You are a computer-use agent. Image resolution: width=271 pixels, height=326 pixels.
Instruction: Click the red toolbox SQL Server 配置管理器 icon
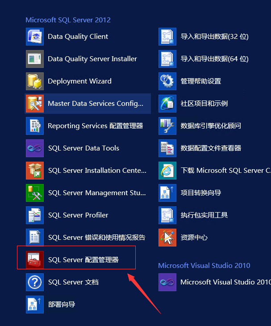coord(35,259)
